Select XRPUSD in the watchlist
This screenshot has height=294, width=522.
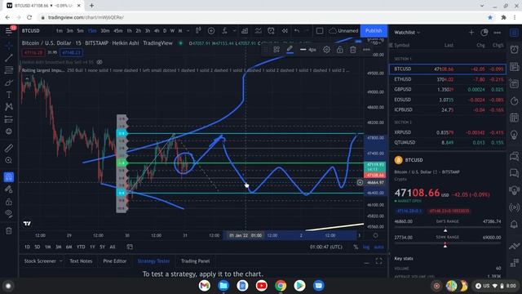coord(448,132)
